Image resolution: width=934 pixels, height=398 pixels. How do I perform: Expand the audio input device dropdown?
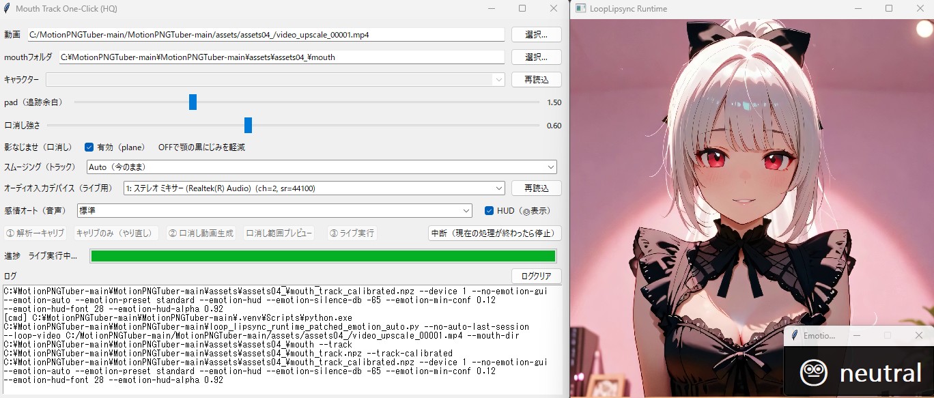tap(498, 188)
